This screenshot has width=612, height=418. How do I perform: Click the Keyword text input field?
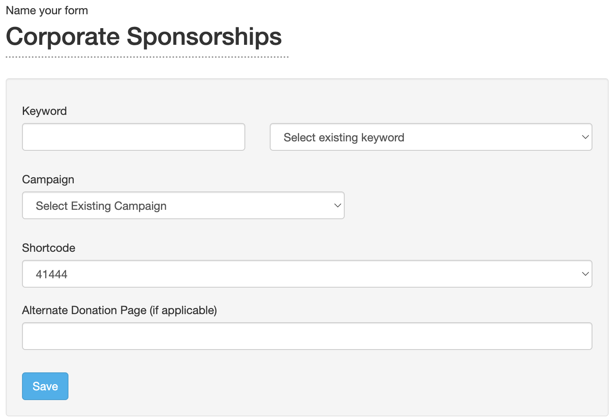133,137
